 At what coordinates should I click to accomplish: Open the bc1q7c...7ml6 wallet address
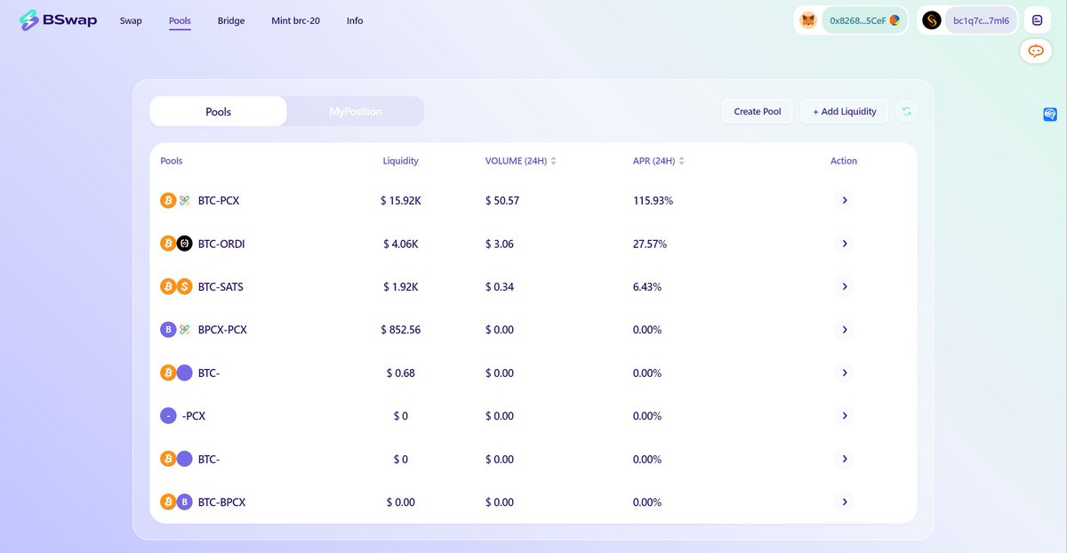coord(981,20)
